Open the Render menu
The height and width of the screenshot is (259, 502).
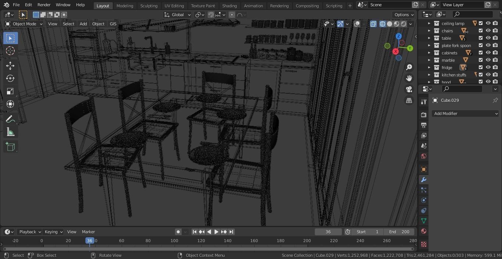pyautogui.click(x=44, y=5)
